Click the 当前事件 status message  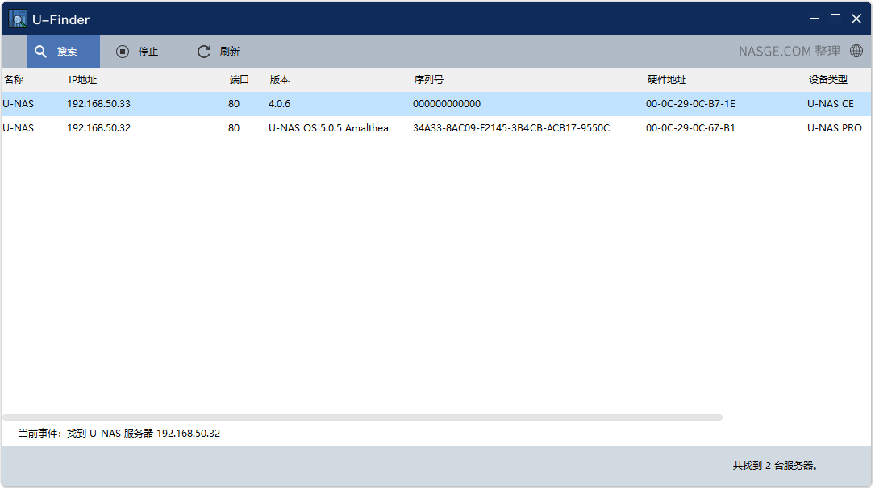coord(119,434)
